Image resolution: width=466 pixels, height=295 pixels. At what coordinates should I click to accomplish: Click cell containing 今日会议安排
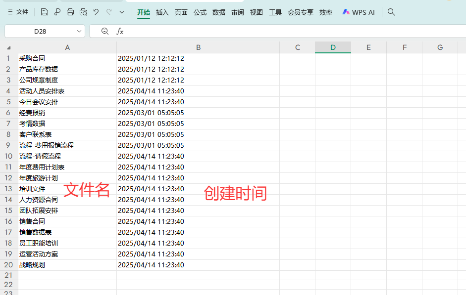coord(67,102)
